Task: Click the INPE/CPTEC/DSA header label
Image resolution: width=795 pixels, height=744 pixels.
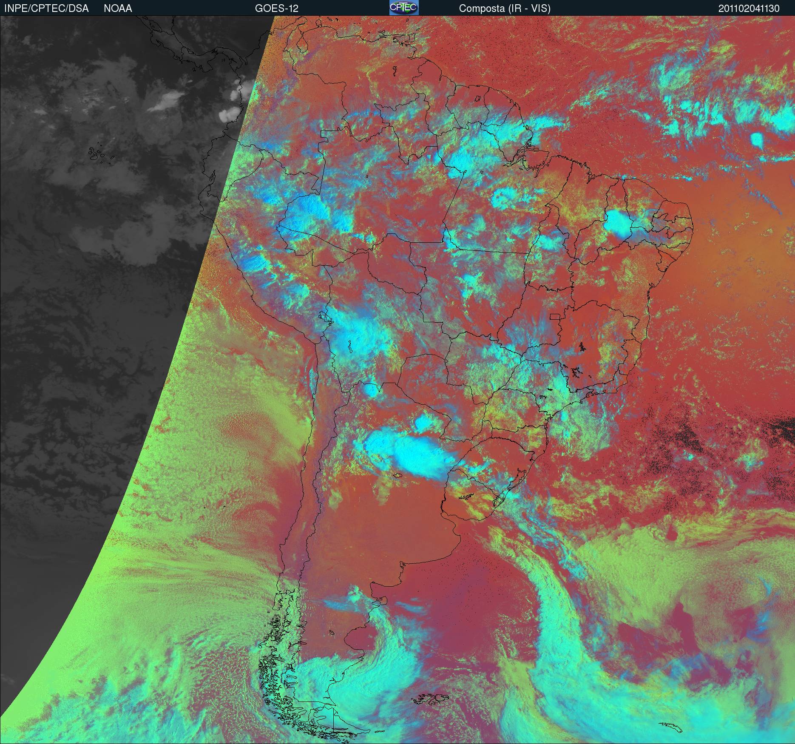Action: point(46,9)
